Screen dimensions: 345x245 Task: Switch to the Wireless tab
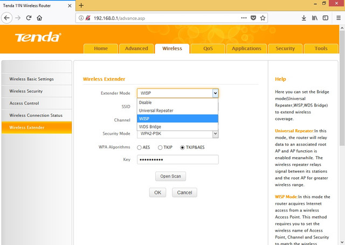[x=172, y=48]
